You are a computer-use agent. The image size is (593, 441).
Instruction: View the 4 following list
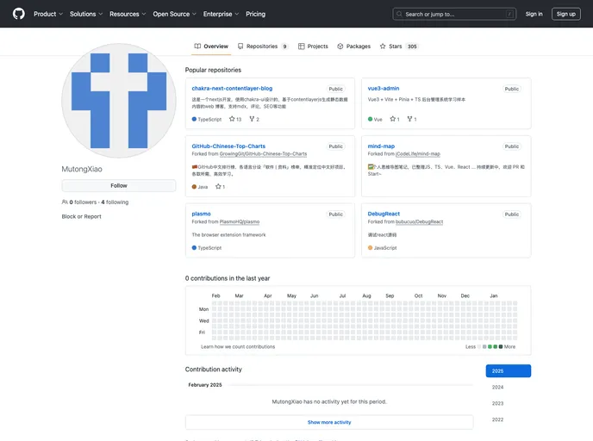(x=115, y=202)
